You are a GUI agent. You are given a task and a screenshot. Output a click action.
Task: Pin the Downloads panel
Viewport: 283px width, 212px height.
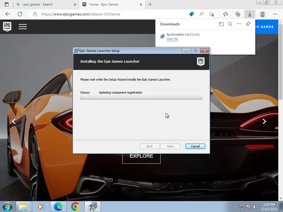tap(248, 24)
